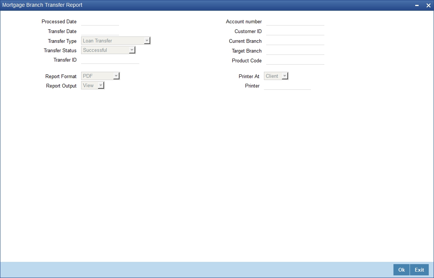Focus the Printer input field

287,86
